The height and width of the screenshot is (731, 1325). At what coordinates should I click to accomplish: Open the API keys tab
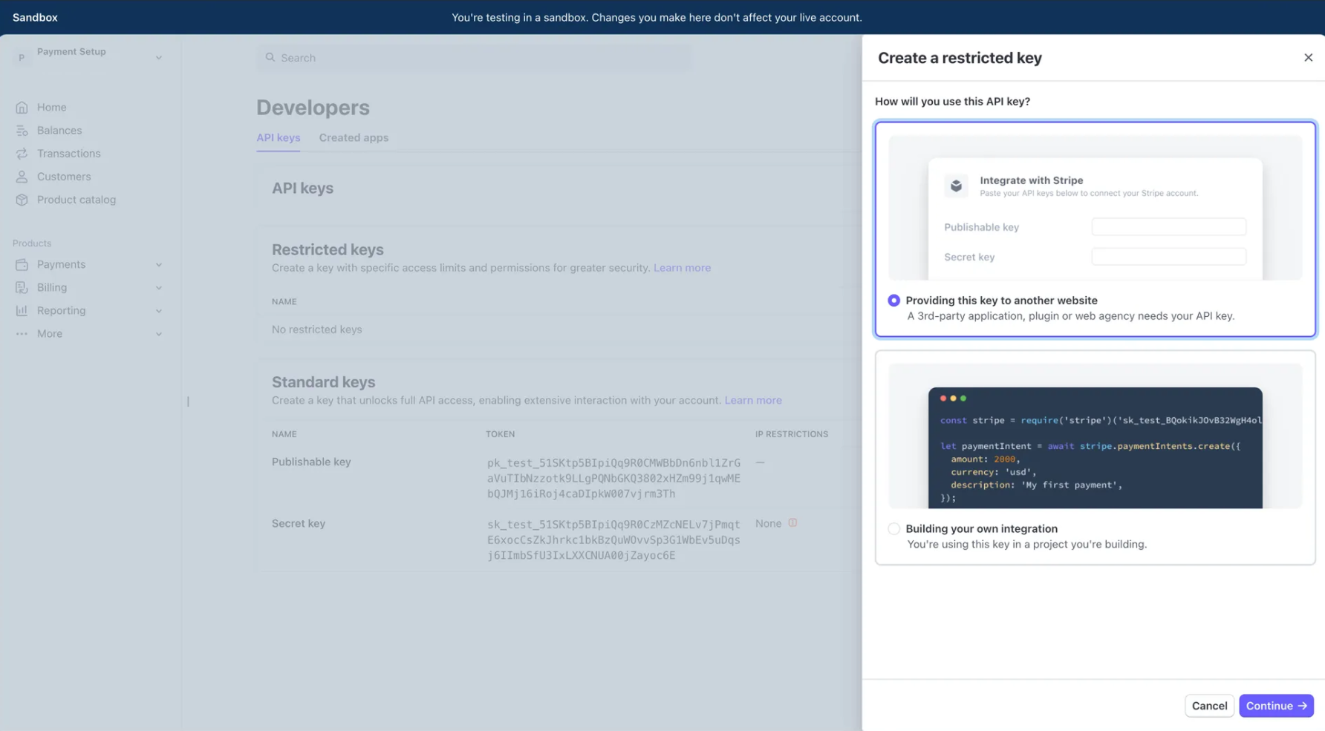coord(278,137)
